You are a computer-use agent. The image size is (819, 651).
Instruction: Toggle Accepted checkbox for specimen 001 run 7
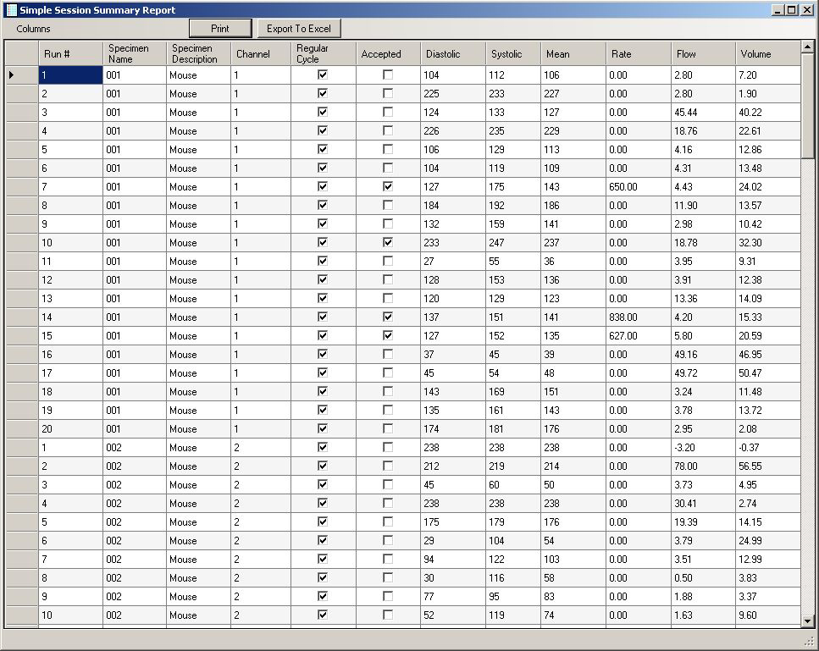[x=388, y=187]
